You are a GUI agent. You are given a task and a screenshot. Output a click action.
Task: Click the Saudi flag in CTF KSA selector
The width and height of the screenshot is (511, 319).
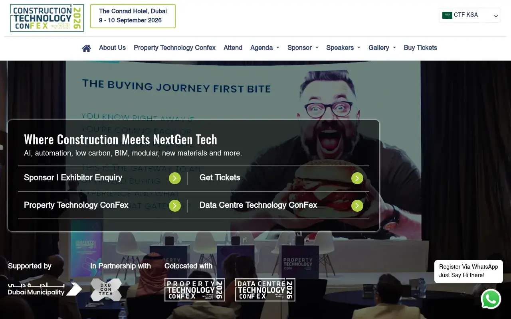(447, 15)
